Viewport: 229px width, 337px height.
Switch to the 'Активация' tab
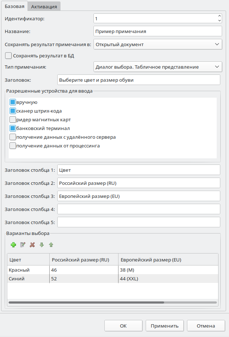tap(44, 7)
